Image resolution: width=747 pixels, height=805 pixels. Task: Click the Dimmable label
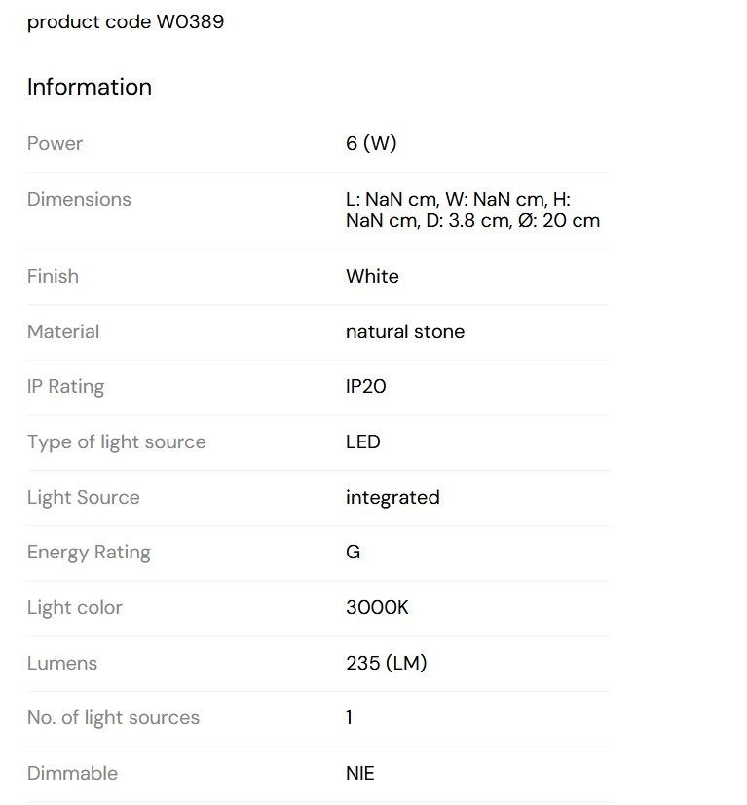pos(72,773)
